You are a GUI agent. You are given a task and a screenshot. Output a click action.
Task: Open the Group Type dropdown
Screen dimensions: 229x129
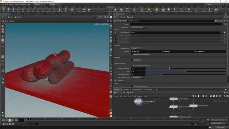(138, 27)
